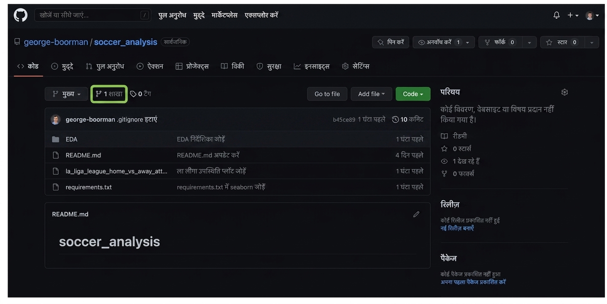This screenshot has width=607, height=304.
Task: Open 0 फार्क्स in sidebar
Action: click(457, 174)
